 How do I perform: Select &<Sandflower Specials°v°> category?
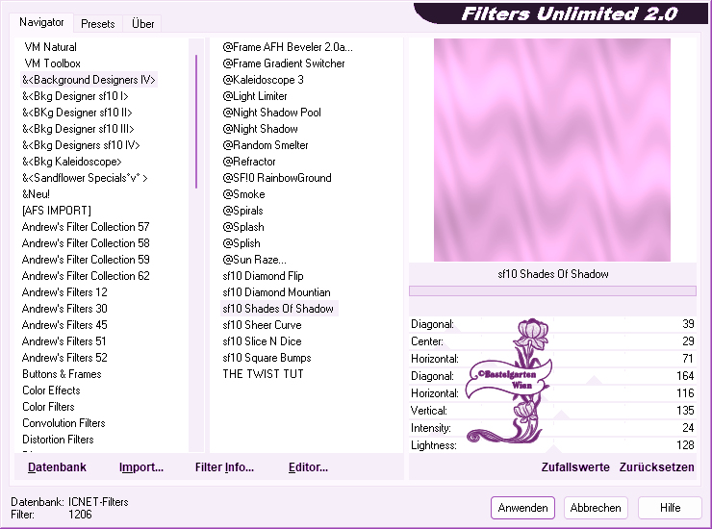pos(85,178)
